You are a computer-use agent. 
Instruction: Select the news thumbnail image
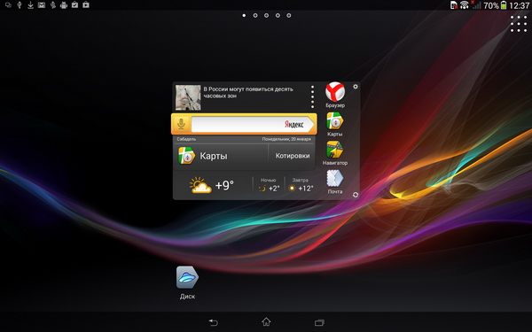click(x=188, y=97)
